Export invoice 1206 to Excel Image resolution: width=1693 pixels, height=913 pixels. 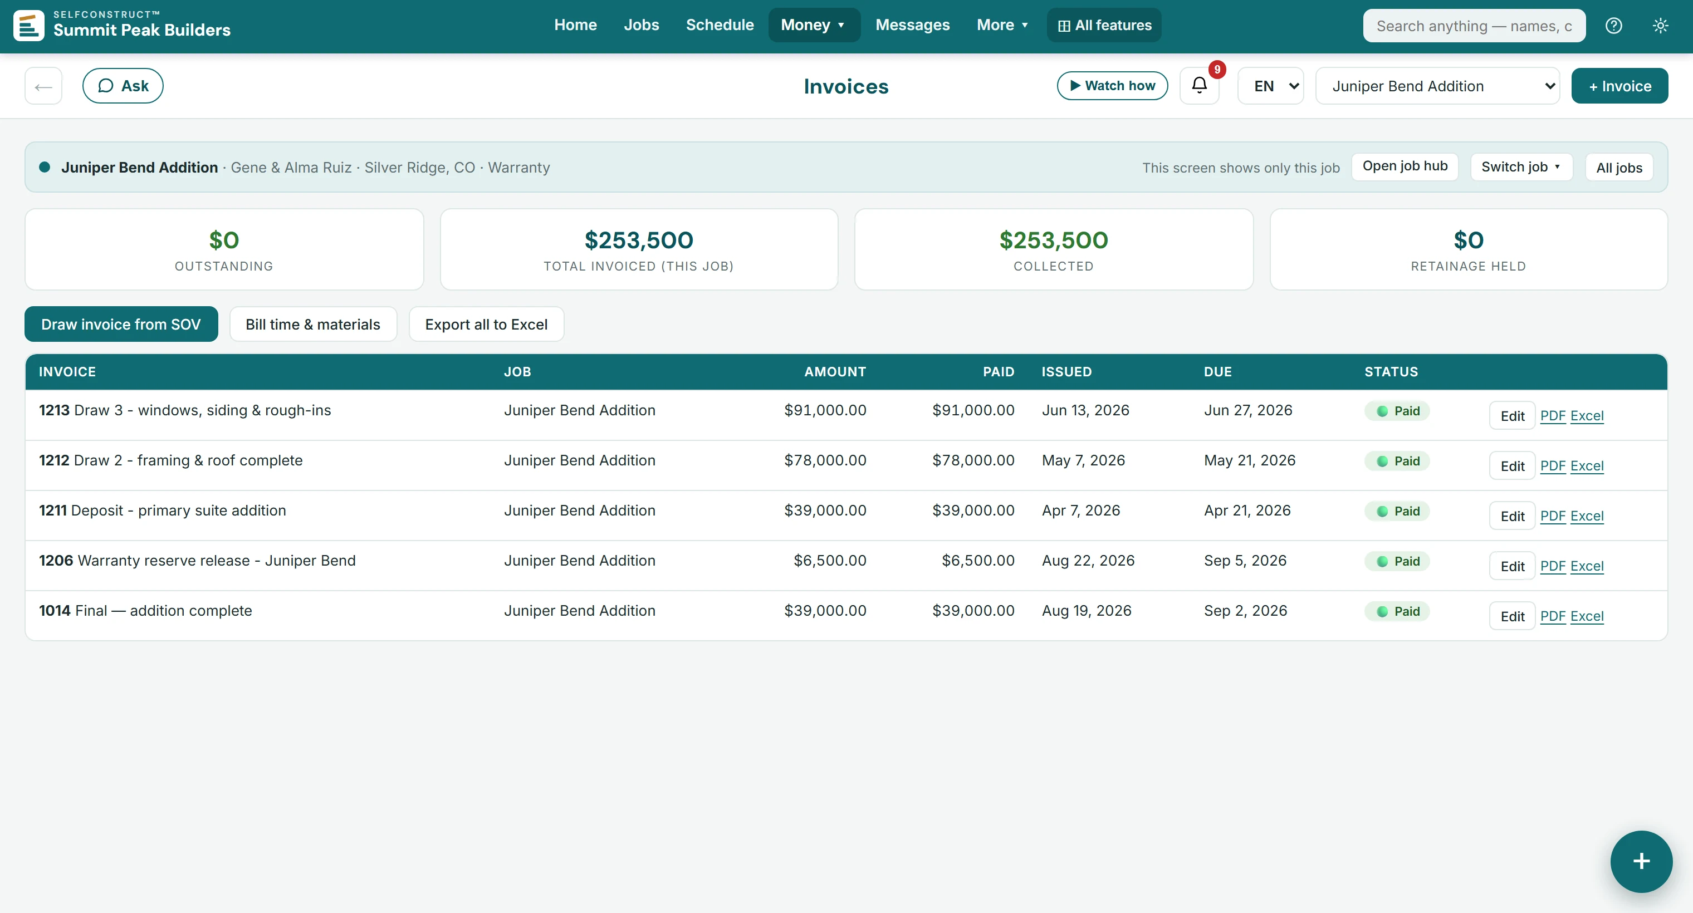pos(1587,566)
